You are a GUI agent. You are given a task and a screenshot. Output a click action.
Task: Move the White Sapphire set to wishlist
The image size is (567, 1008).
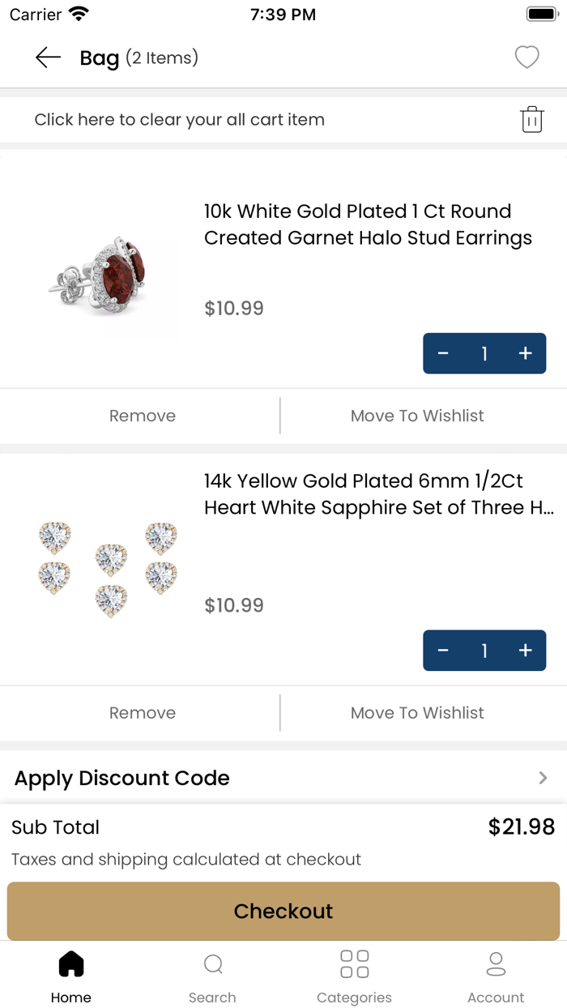pyautogui.click(x=417, y=712)
